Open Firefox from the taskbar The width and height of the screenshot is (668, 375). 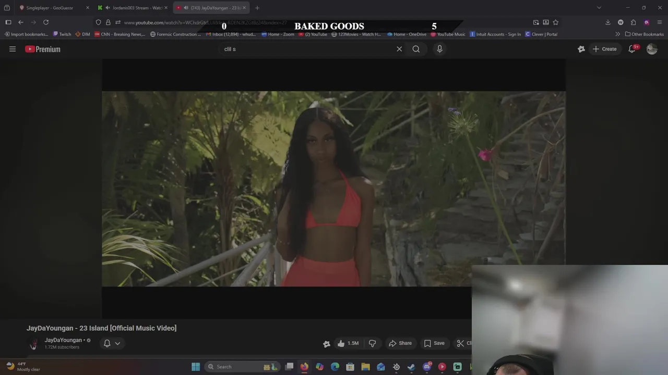tap(304, 367)
